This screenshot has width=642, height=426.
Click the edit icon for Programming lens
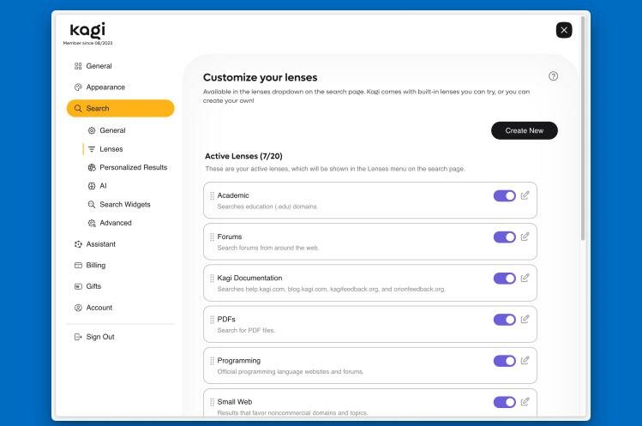click(525, 360)
